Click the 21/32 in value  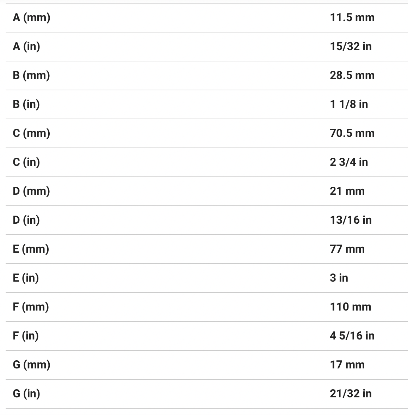[351, 393]
